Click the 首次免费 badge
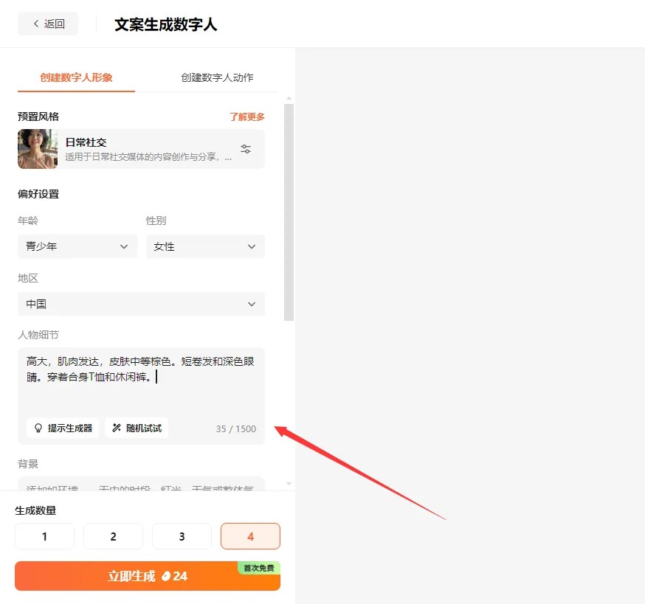This screenshot has width=645, height=604. tap(259, 568)
